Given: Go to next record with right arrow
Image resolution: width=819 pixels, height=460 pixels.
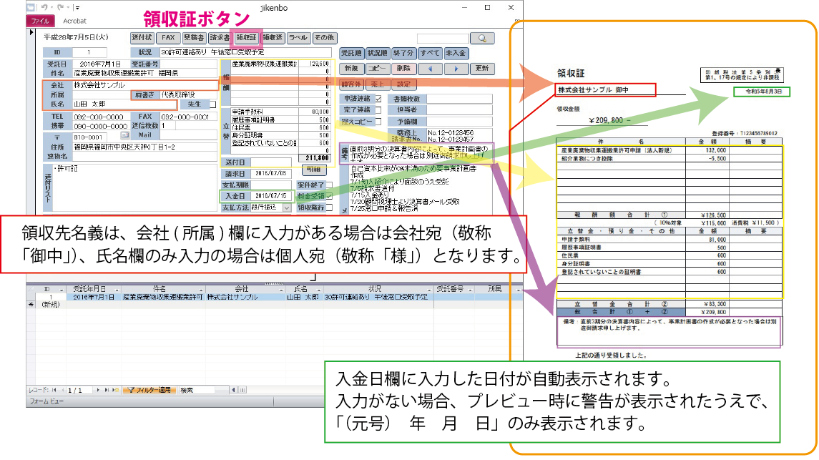Looking at the screenshot, I should [456, 69].
